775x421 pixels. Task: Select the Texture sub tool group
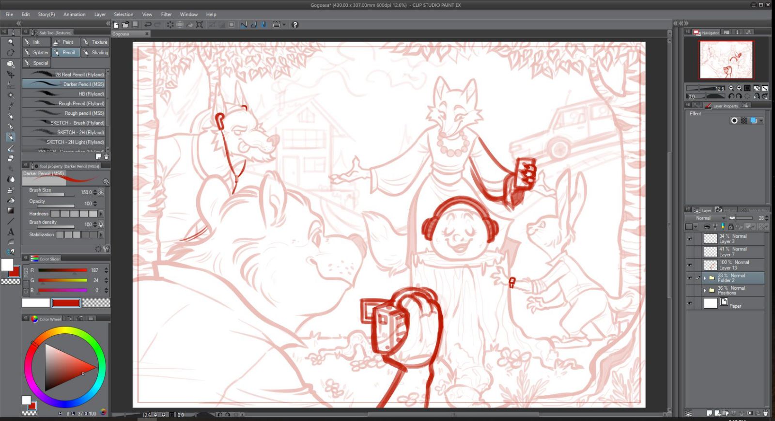click(x=95, y=42)
